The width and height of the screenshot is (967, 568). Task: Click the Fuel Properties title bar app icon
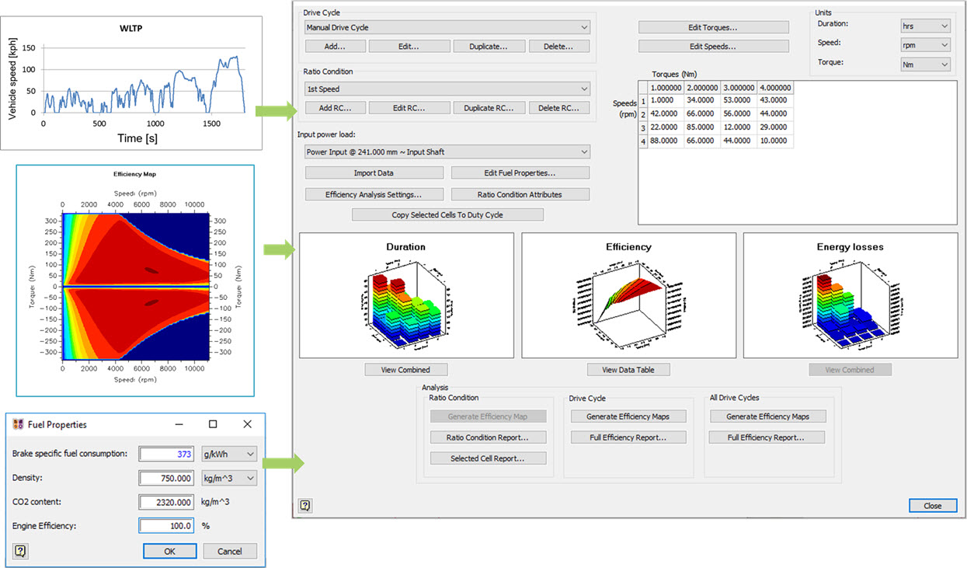(x=18, y=424)
